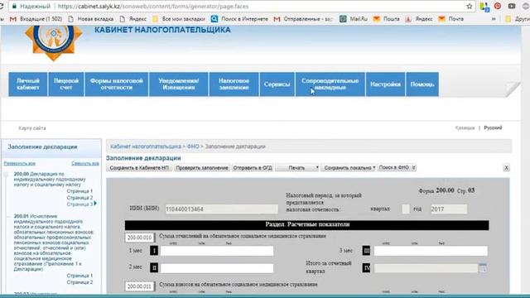Collapse the 200.00 declaration tree node

click(x=6, y=175)
